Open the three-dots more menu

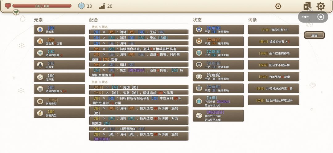[x=305, y=17]
